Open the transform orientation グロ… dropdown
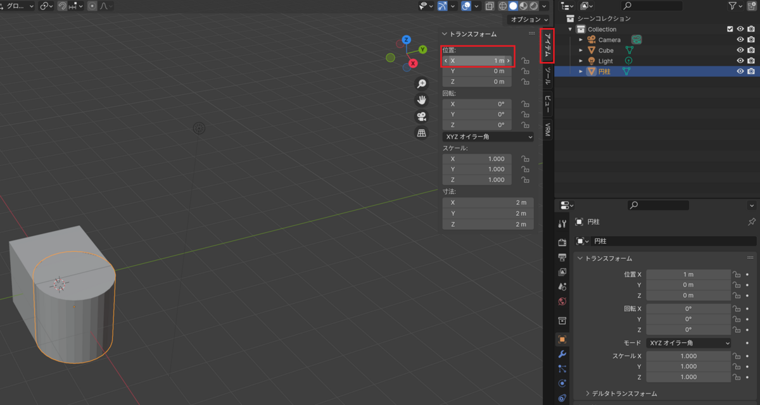This screenshot has height=405, width=760. (x=17, y=6)
